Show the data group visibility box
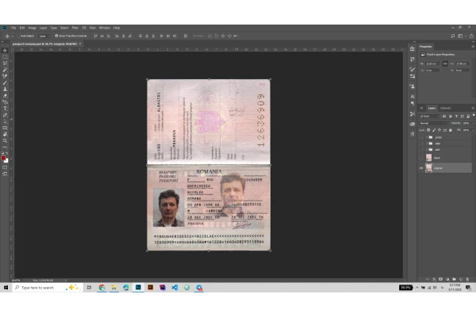 [421, 143]
